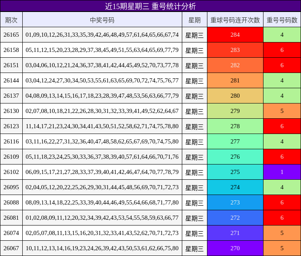Click 星期三 in row 26067
Screen dimensions: 301x256
pos(195,249)
